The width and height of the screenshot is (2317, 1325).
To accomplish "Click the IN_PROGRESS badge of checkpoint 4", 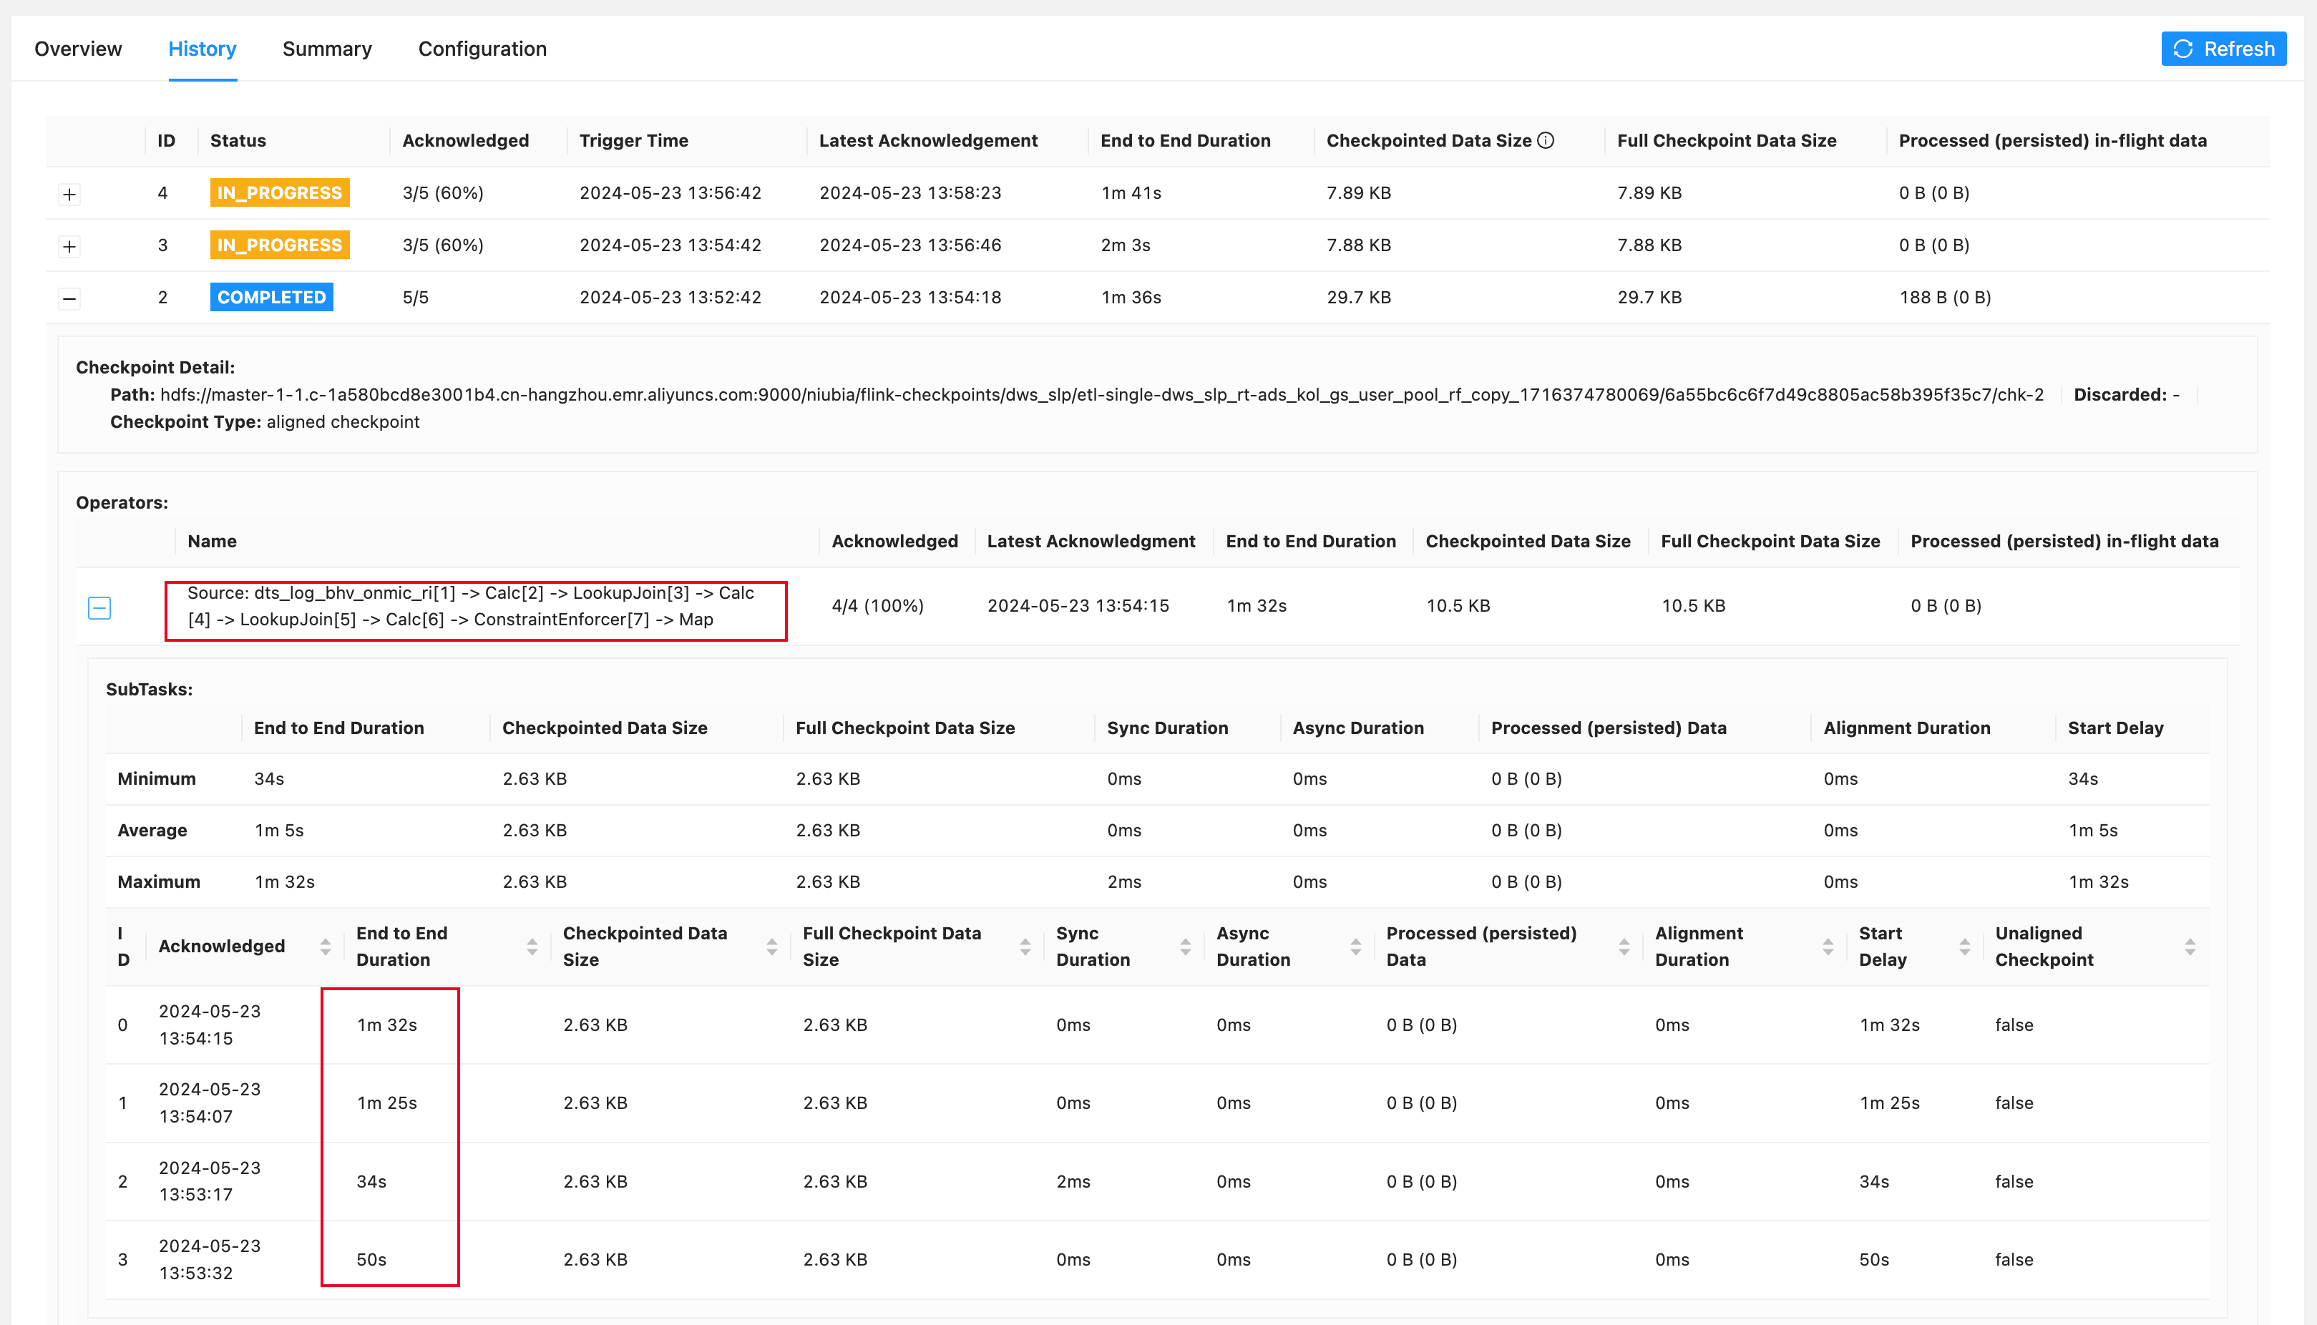I will click(279, 193).
